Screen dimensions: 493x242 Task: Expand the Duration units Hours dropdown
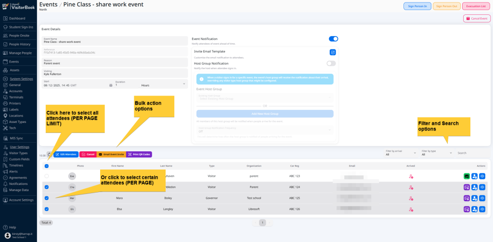164,85
